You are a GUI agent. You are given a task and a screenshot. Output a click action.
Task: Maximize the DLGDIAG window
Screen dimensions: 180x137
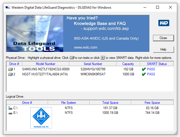coord(158,8)
